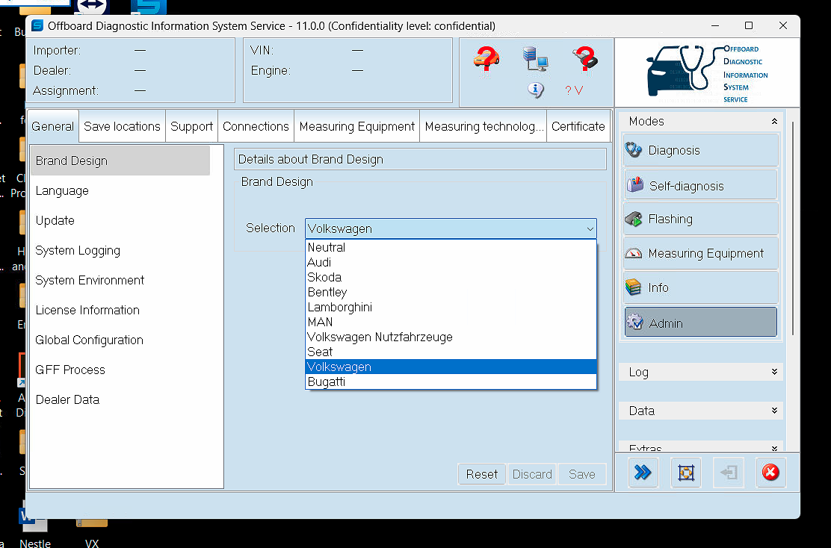Expand the Data section

699,411
